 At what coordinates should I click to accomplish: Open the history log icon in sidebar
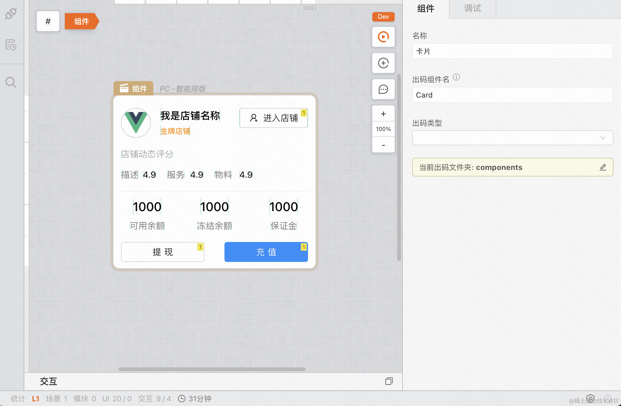[11, 45]
